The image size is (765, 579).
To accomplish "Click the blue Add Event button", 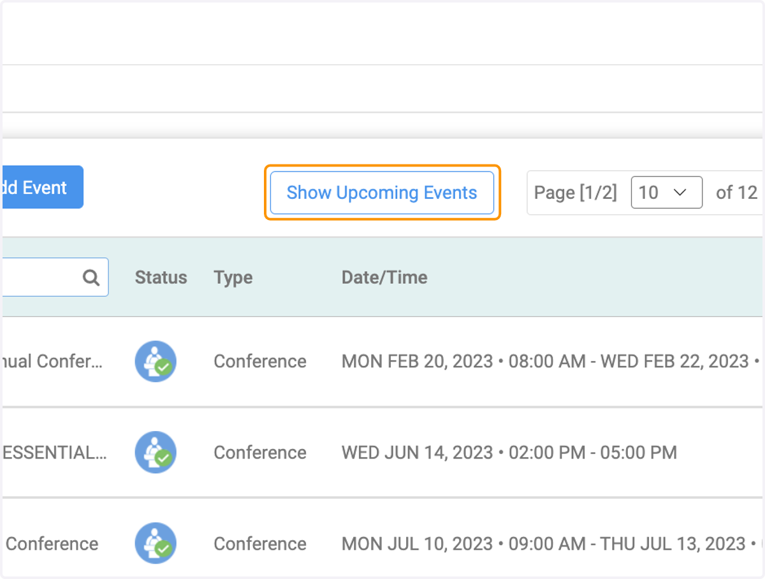I will pos(42,187).
